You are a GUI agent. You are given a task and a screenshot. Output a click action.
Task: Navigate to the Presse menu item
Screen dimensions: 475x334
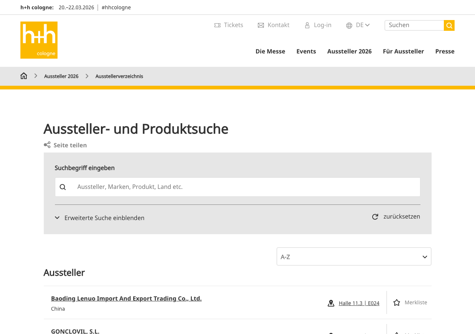point(445,51)
